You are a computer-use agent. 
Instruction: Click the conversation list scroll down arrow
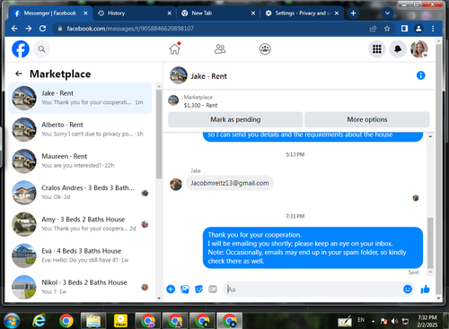(x=159, y=298)
